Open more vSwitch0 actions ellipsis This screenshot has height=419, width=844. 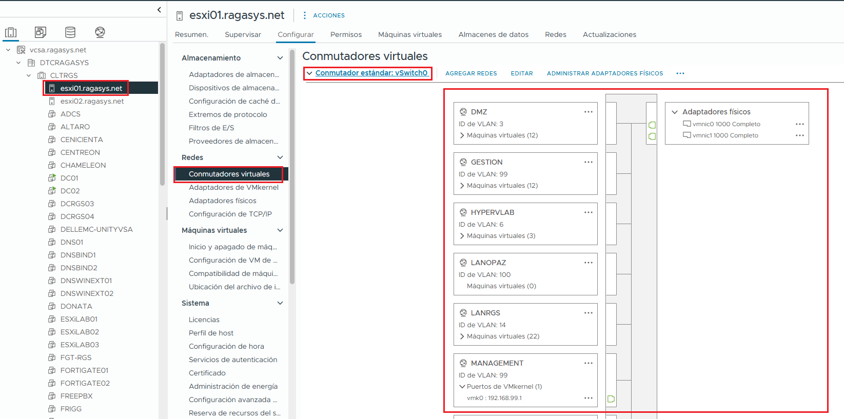pos(680,73)
